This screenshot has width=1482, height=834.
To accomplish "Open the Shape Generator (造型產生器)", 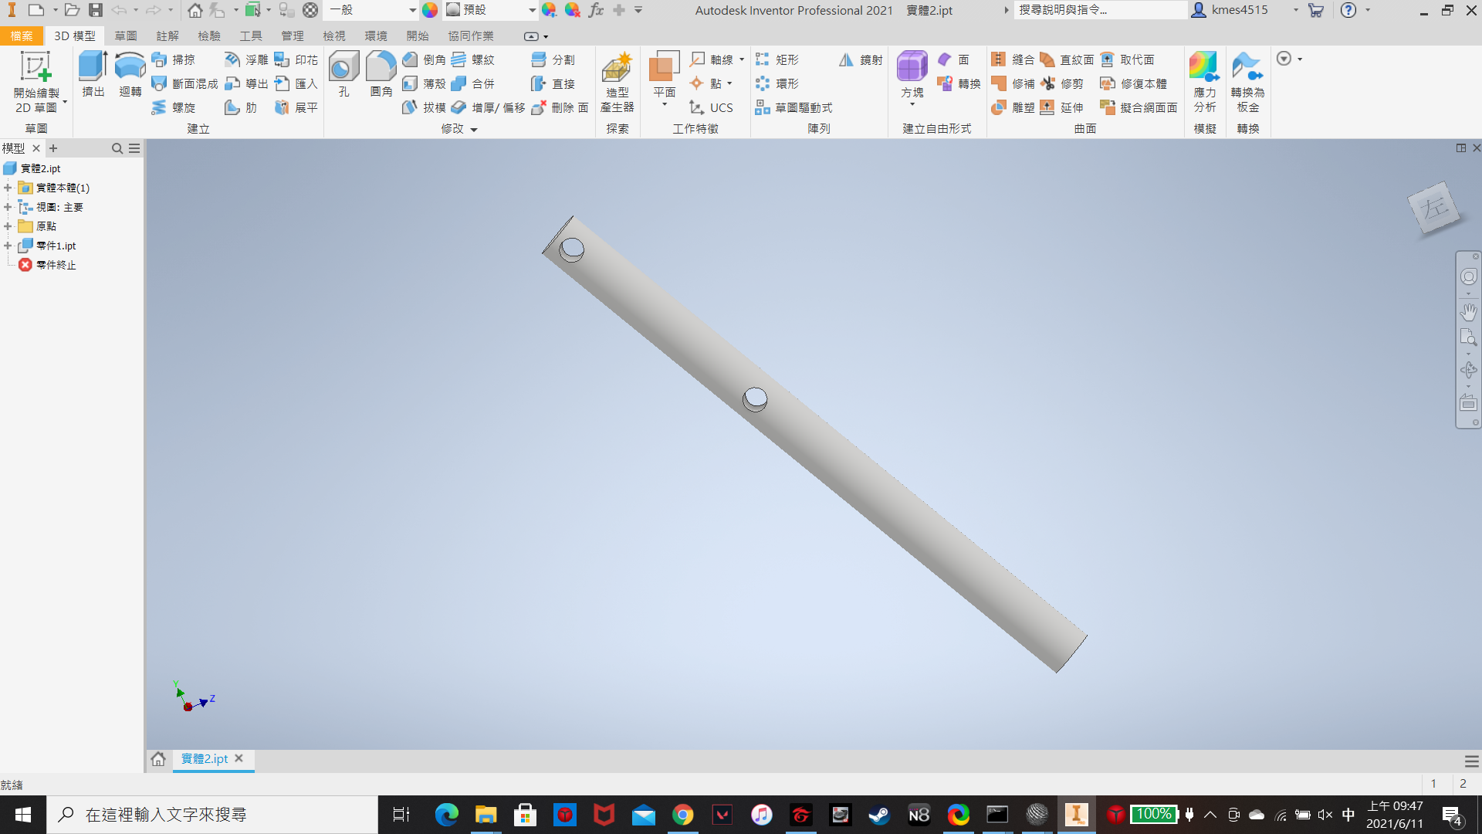I will [617, 82].
